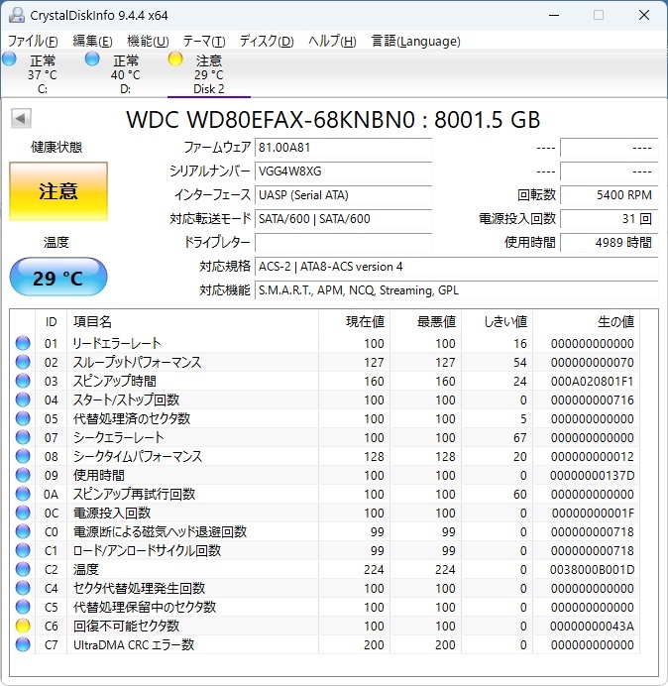
Task: Click the power on count field 31 回
Action: pyautogui.click(x=609, y=219)
